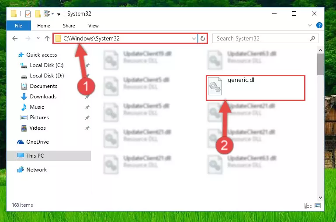This screenshot has height=222, width=336.
Task: Refresh the System32 folder view
Action: [x=203, y=39]
